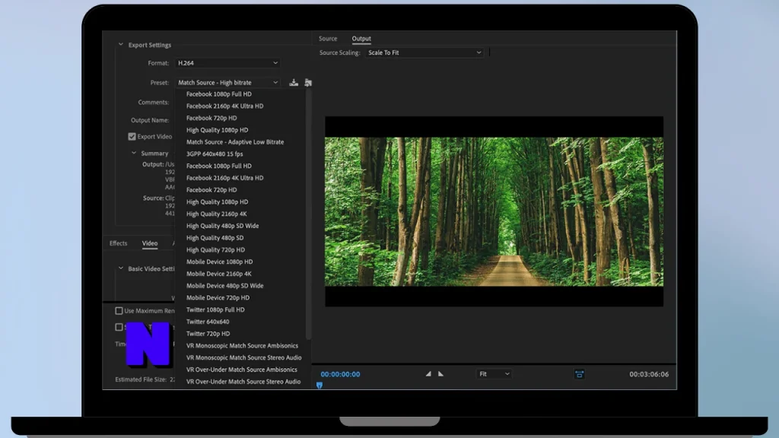
Task: Switch to the Source tab
Action: coord(328,38)
